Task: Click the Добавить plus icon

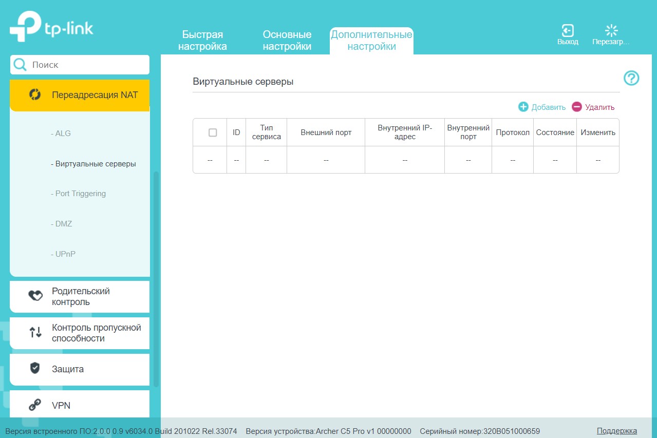Action: tap(523, 107)
